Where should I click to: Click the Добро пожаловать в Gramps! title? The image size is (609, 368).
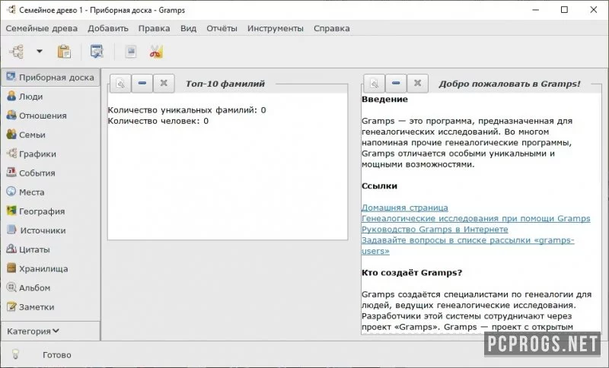tap(509, 84)
